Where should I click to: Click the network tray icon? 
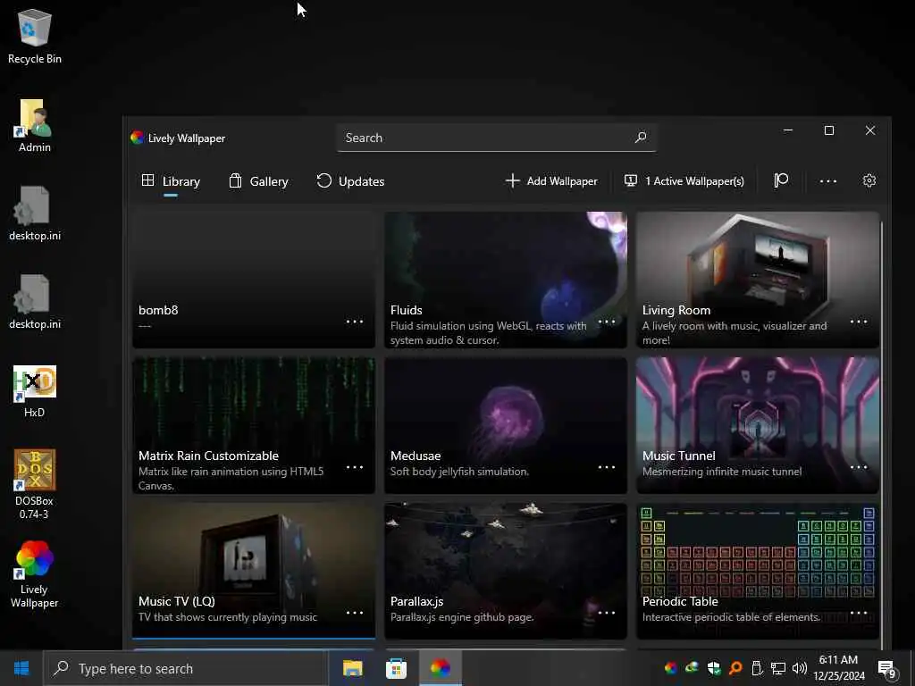click(x=778, y=668)
